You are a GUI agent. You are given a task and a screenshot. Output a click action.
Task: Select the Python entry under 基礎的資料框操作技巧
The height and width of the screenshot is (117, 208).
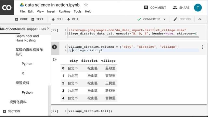(x=27, y=64)
